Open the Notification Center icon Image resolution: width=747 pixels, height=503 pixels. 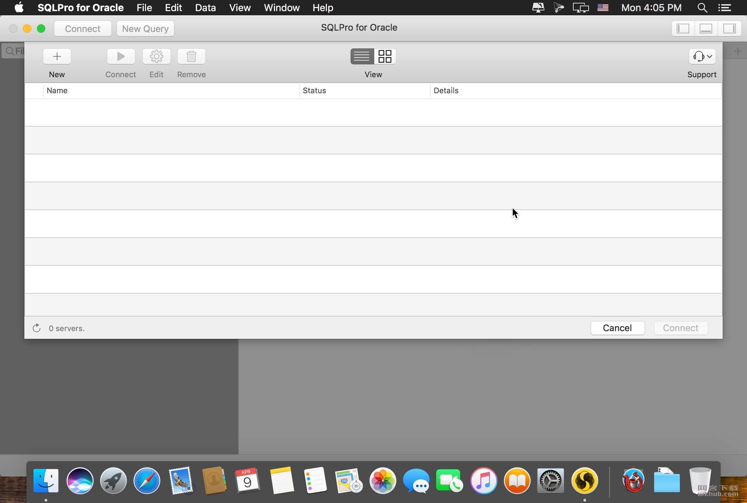tap(724, 8)
